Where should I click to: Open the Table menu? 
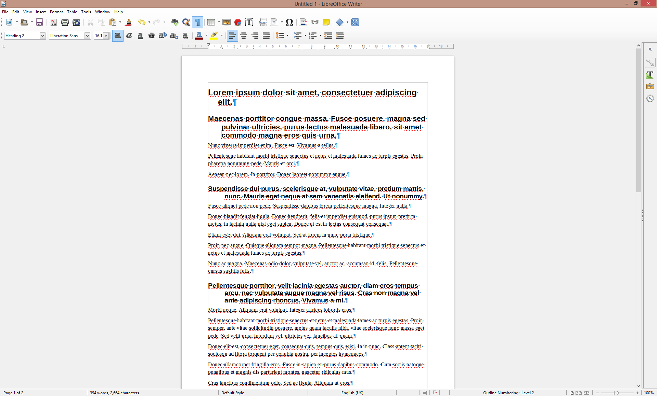coord(72,12)
